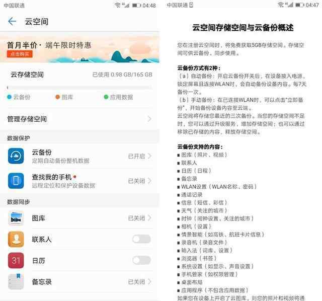The height and width of the screenshot is (301, 322).
Task: Tap the 数据保护 section header
Action: [x=19, y=138]
